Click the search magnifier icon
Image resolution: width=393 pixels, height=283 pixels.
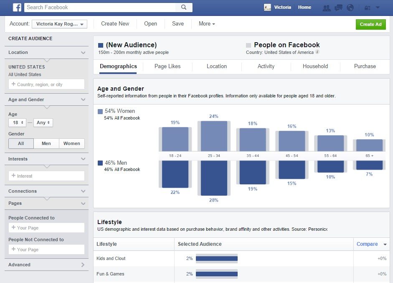pyautogui.click(x=184, y=7)
